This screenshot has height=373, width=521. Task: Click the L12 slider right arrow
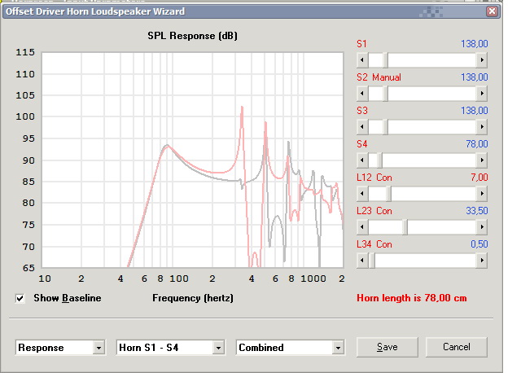click(482, 194)
